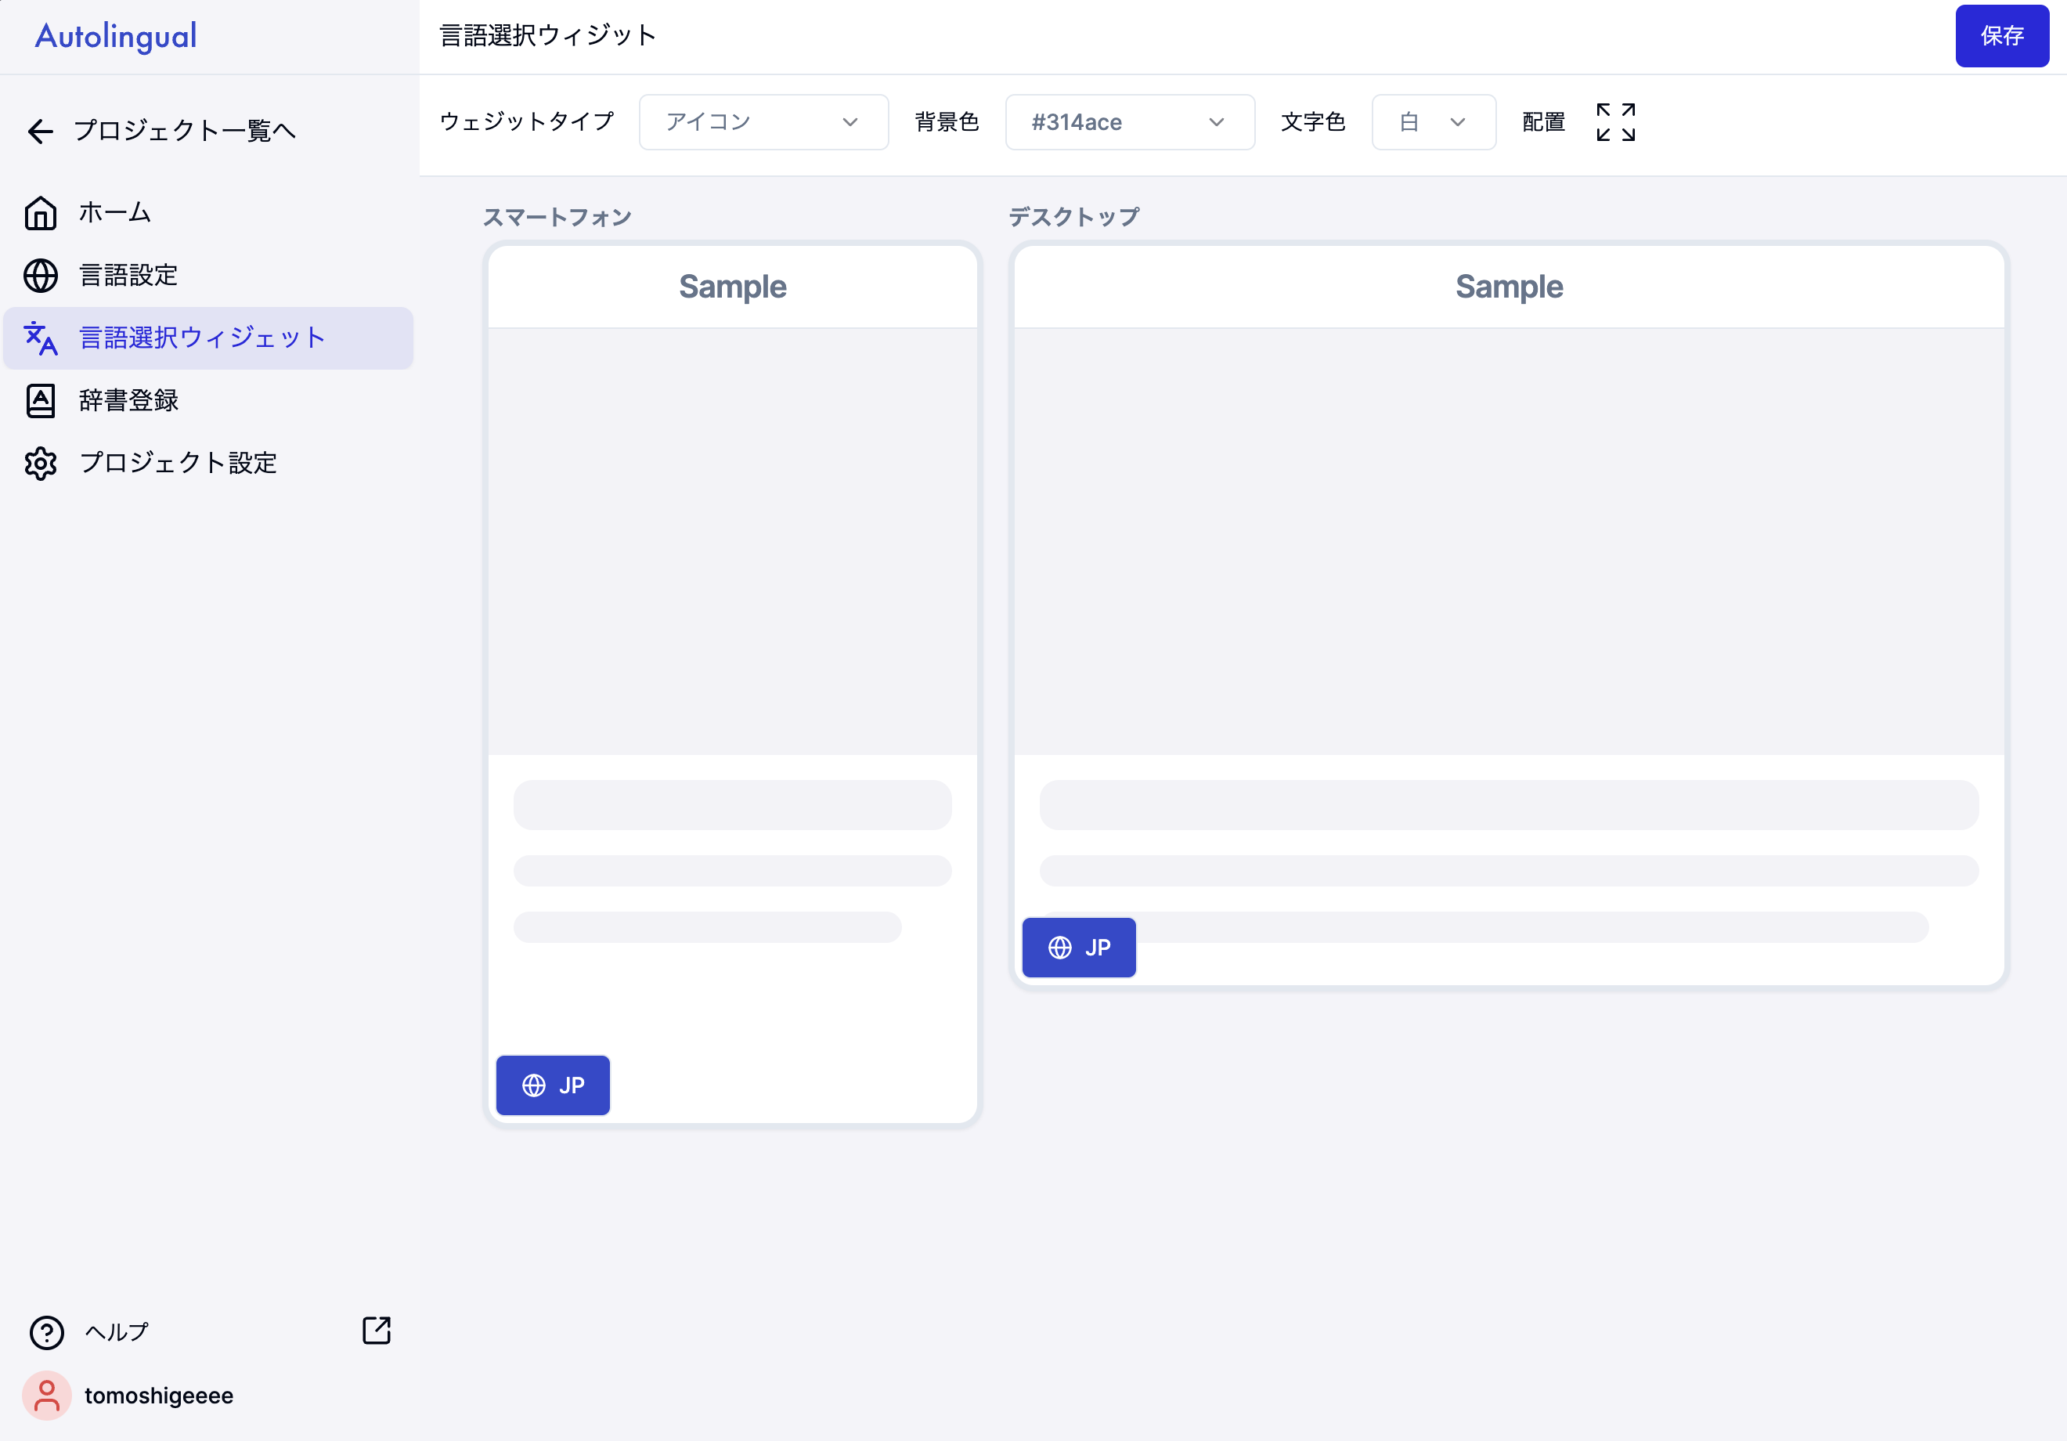Select the #314ace background color value
The width and height of the screenshot is (2067, 1441).
1077,121
